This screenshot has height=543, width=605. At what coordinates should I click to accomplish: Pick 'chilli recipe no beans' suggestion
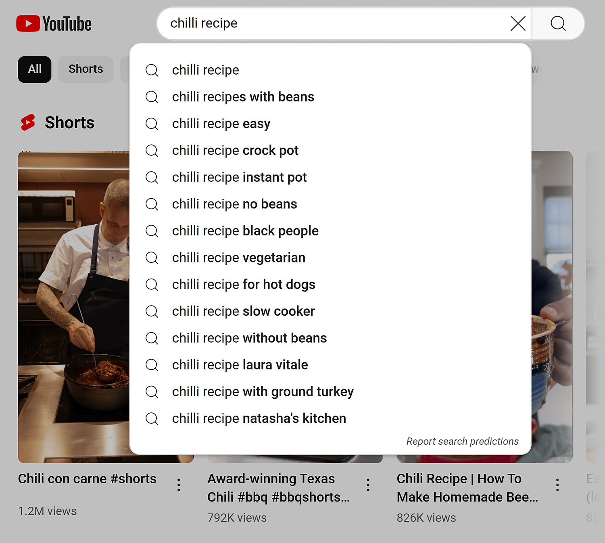pos(330,204)
